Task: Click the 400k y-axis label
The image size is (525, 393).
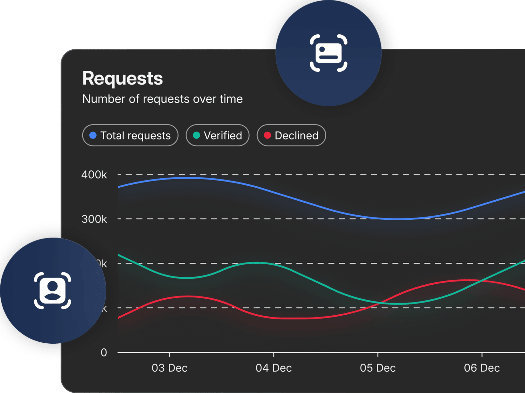Action: click(x=94, y=175)
